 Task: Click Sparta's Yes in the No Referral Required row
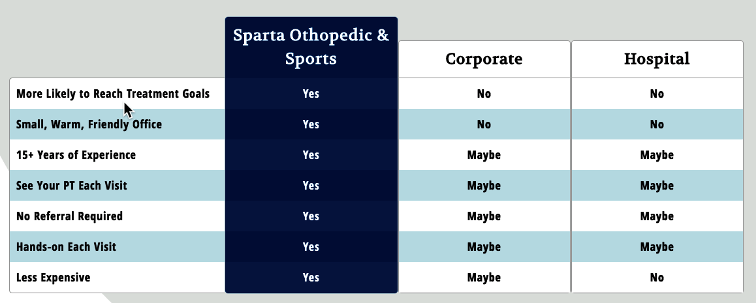point(311,216)
